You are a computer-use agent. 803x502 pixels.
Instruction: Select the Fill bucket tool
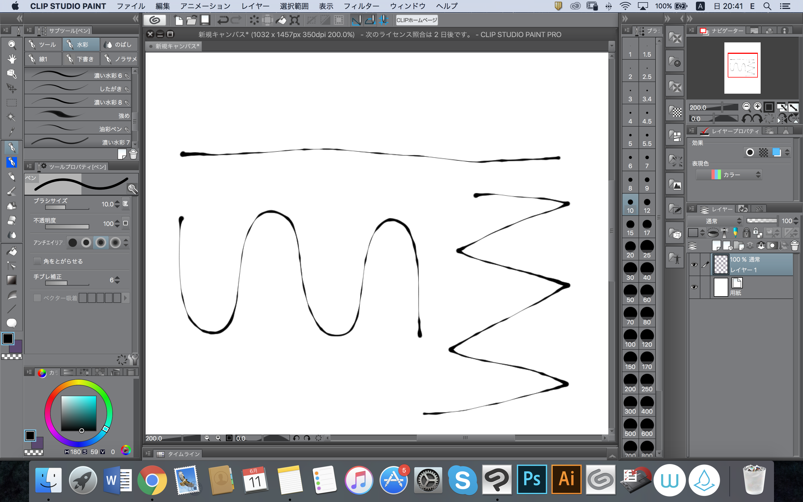tap(12, 251)
